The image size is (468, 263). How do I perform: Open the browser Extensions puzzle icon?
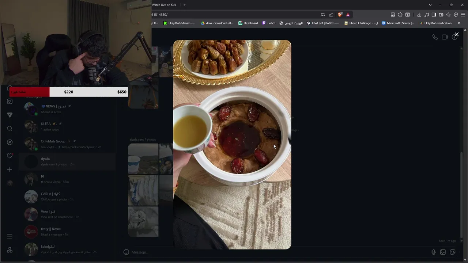(400, 15)
